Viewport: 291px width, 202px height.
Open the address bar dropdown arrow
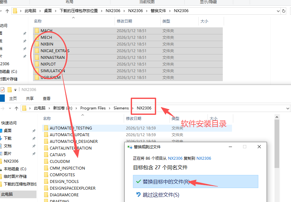(x=279, y=10)
